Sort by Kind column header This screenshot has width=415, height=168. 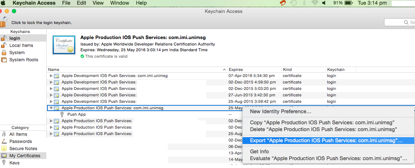304,69
